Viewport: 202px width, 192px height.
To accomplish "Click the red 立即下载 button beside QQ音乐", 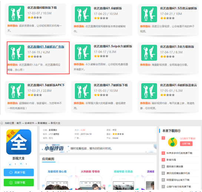I will [186, 144].
